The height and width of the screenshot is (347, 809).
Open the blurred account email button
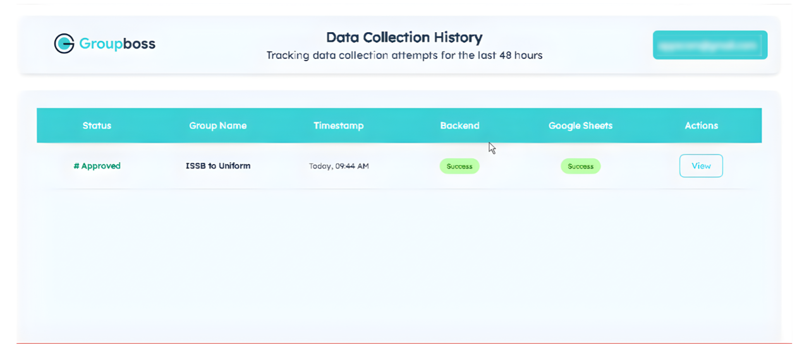point(710,45)
